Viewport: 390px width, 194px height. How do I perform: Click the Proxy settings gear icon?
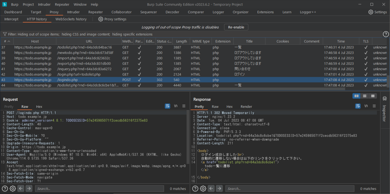[101, 19]
